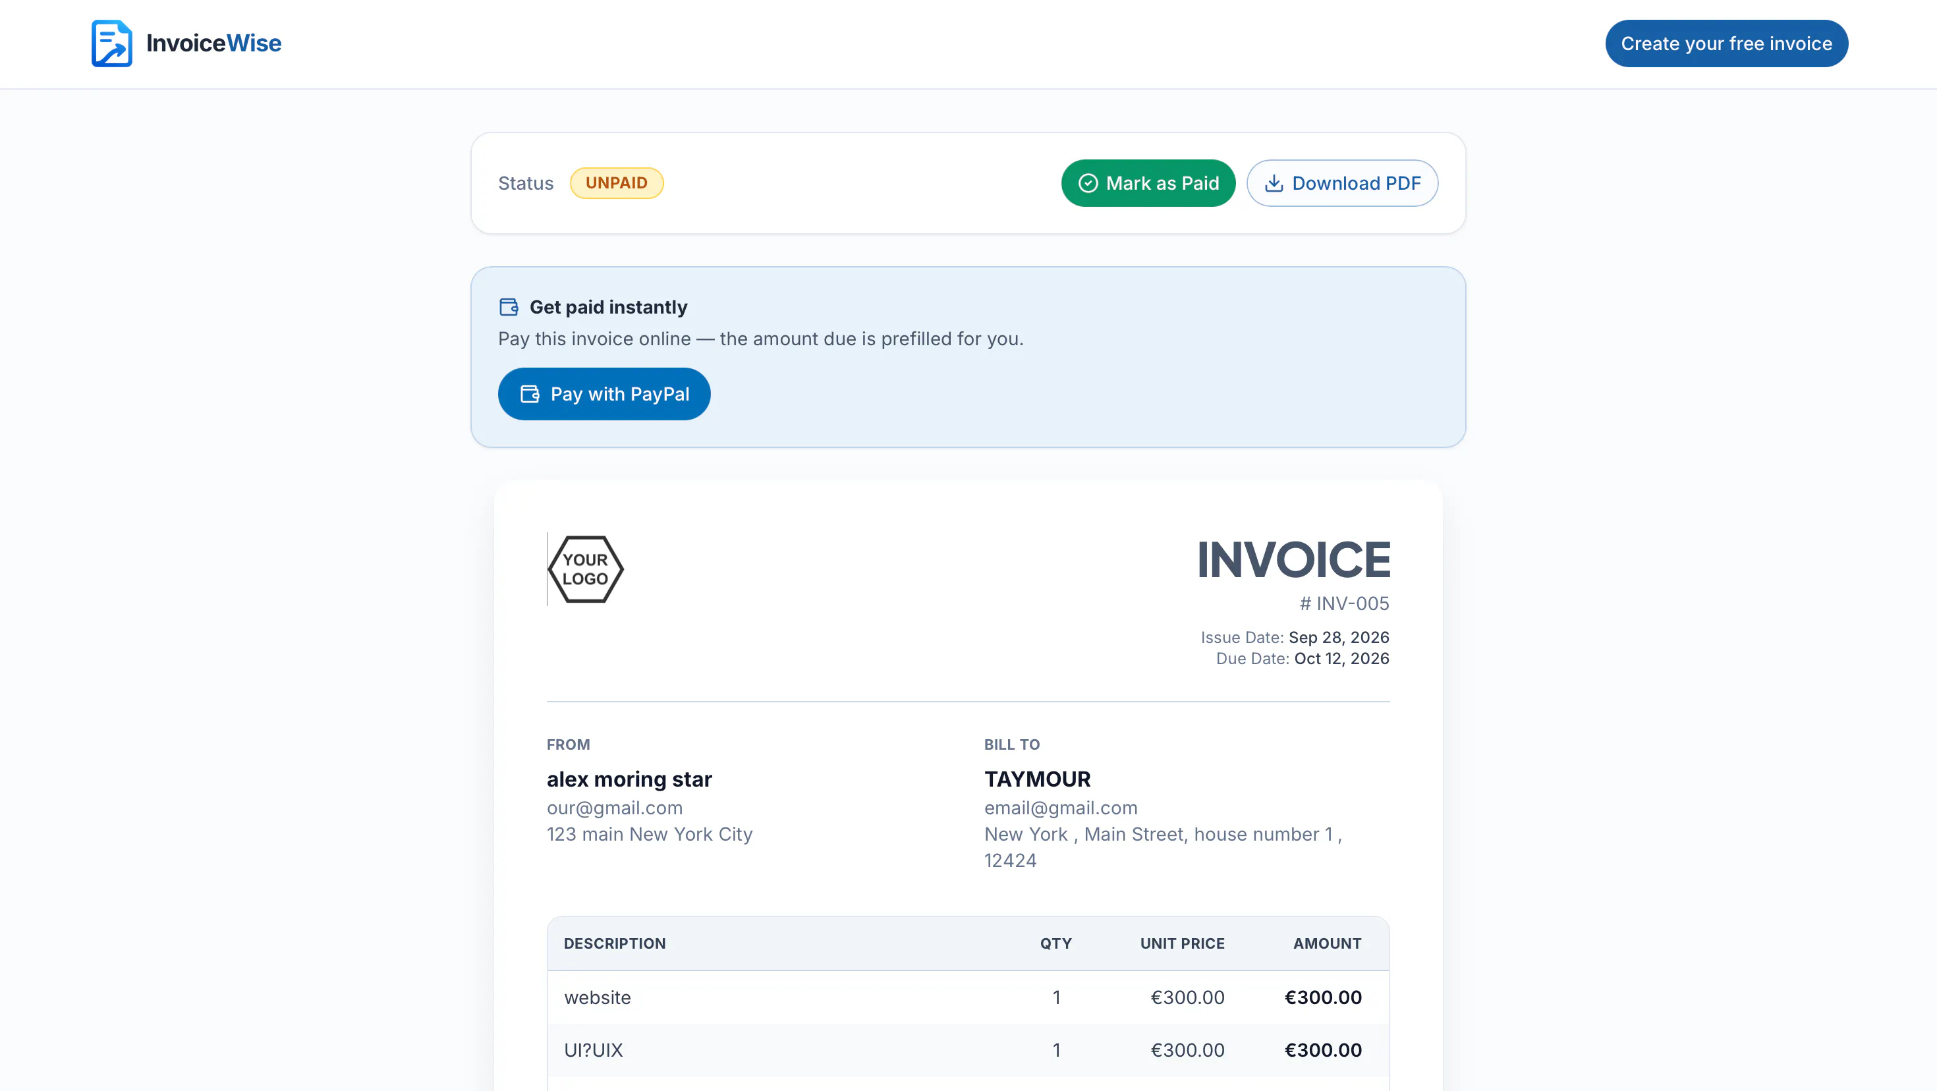
Task: Click the UNPAID status badge
Action: [617, 182]
